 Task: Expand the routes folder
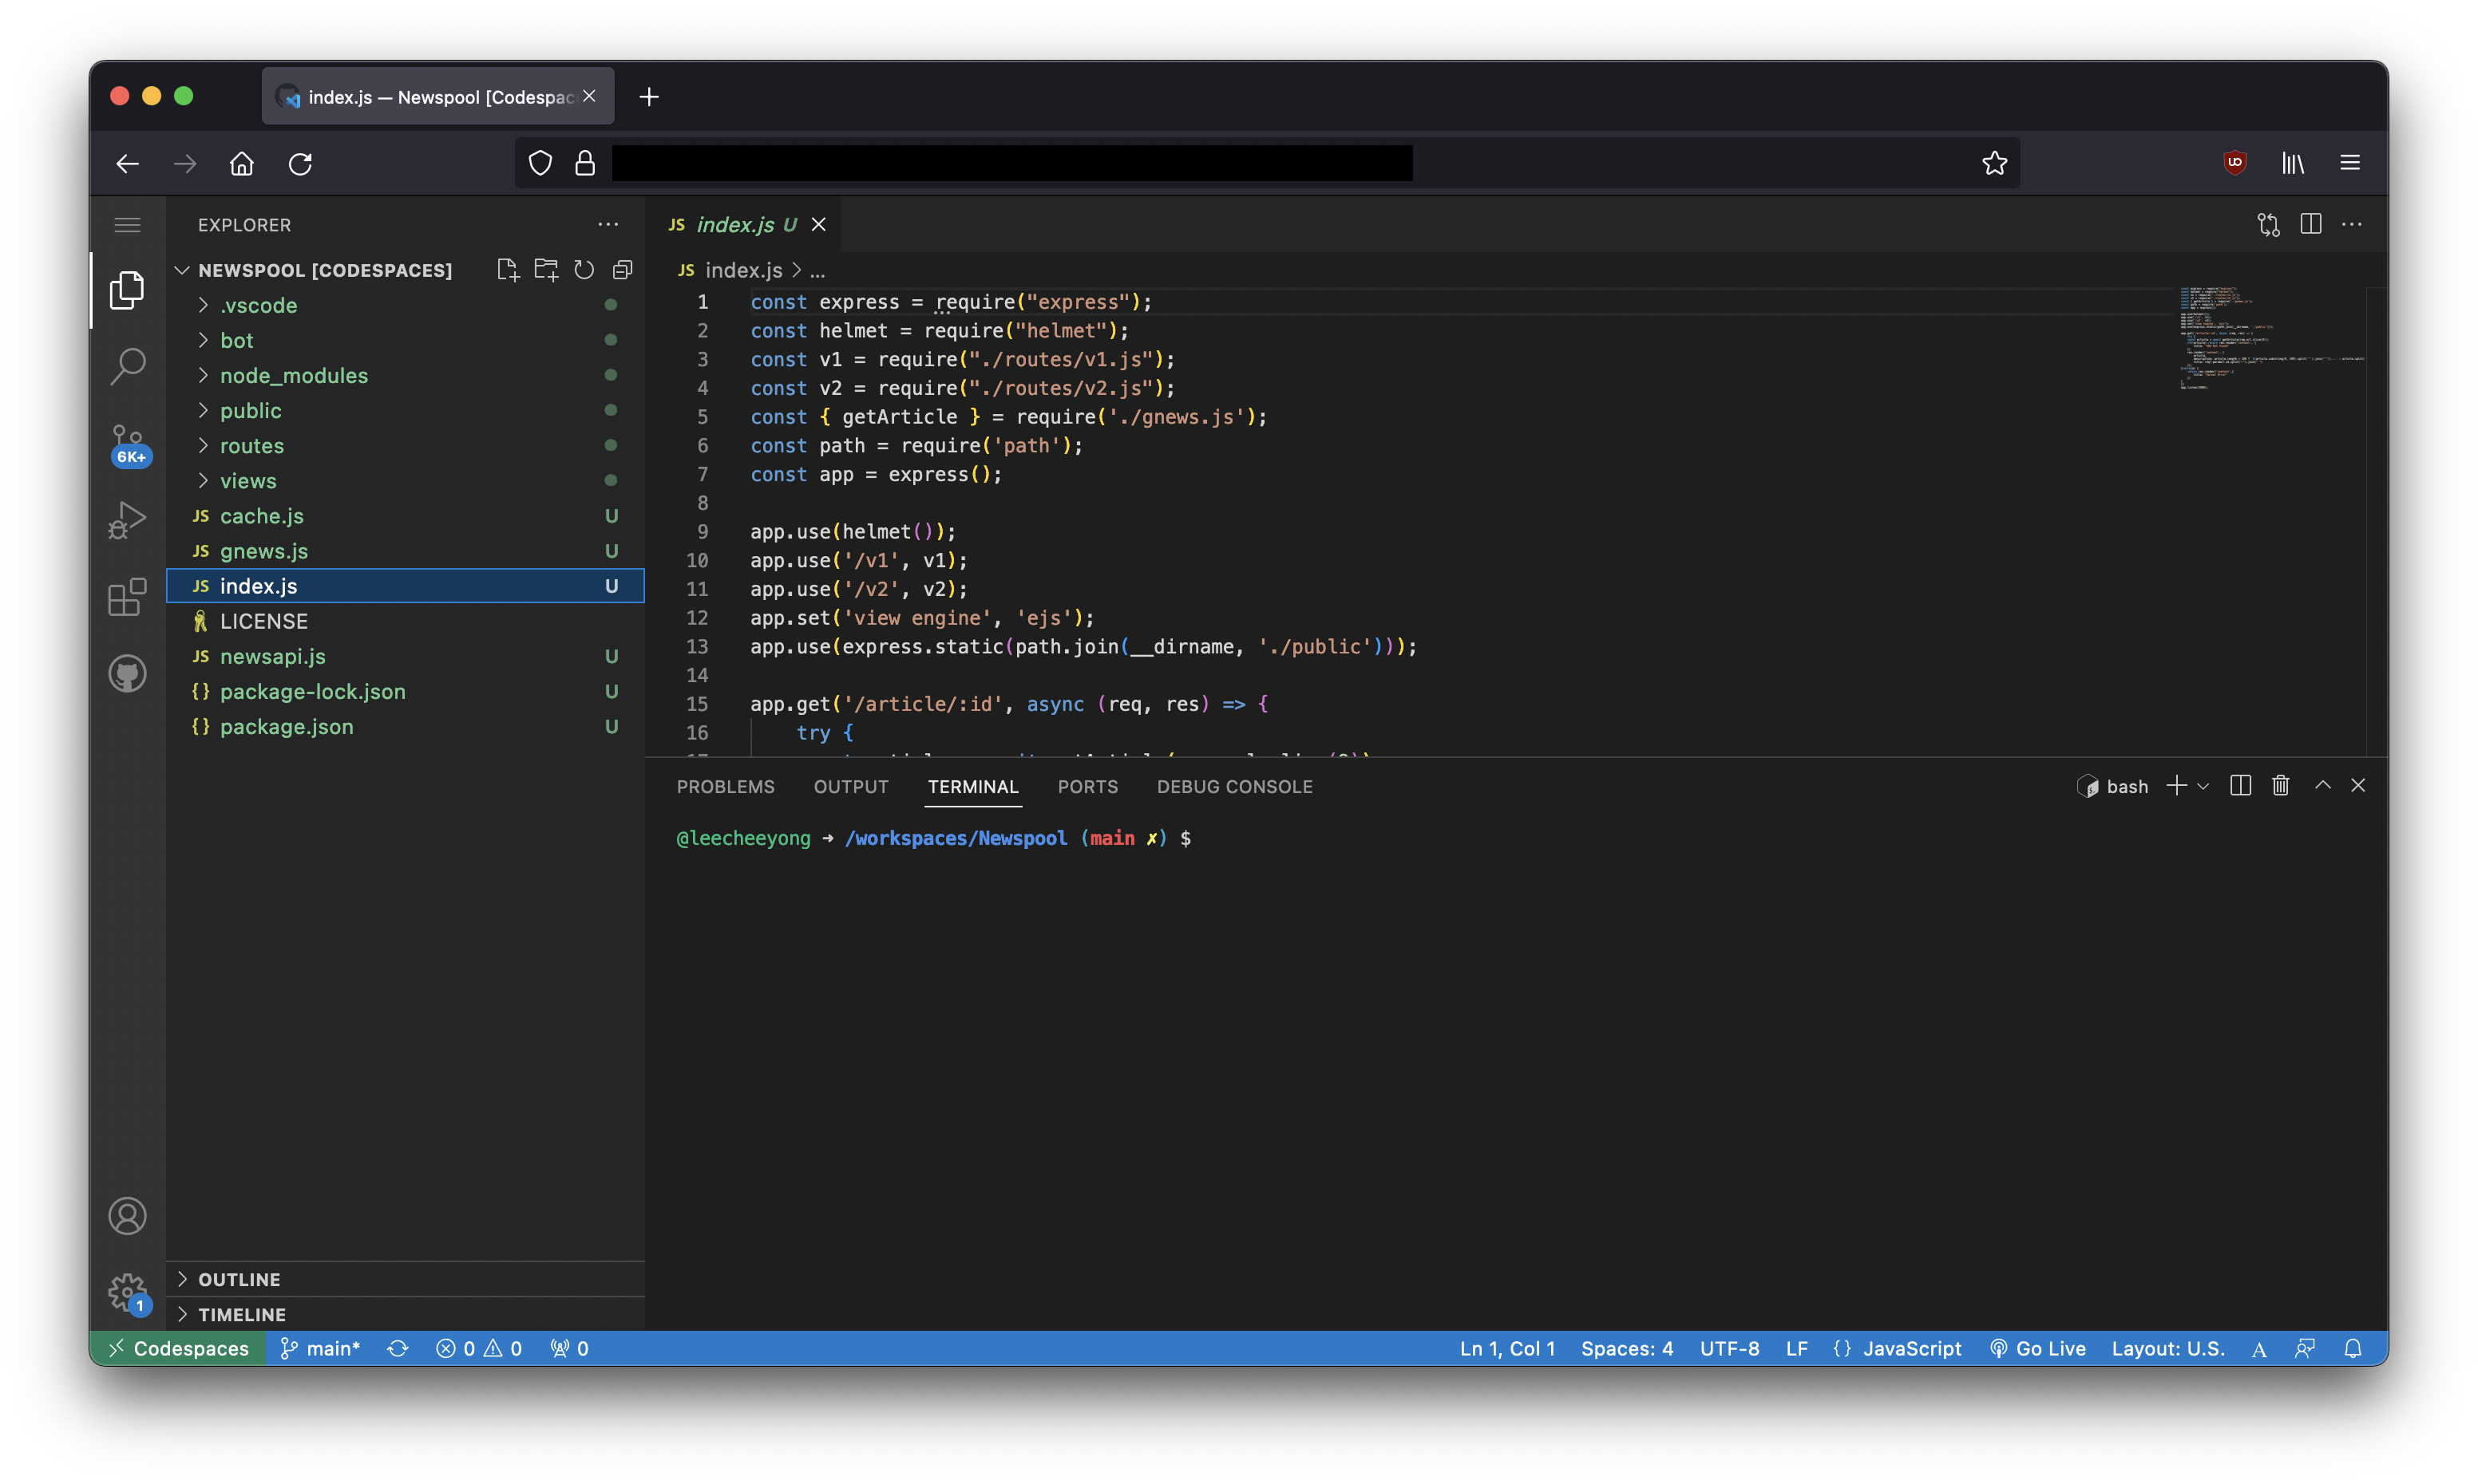tap(251, 446)
